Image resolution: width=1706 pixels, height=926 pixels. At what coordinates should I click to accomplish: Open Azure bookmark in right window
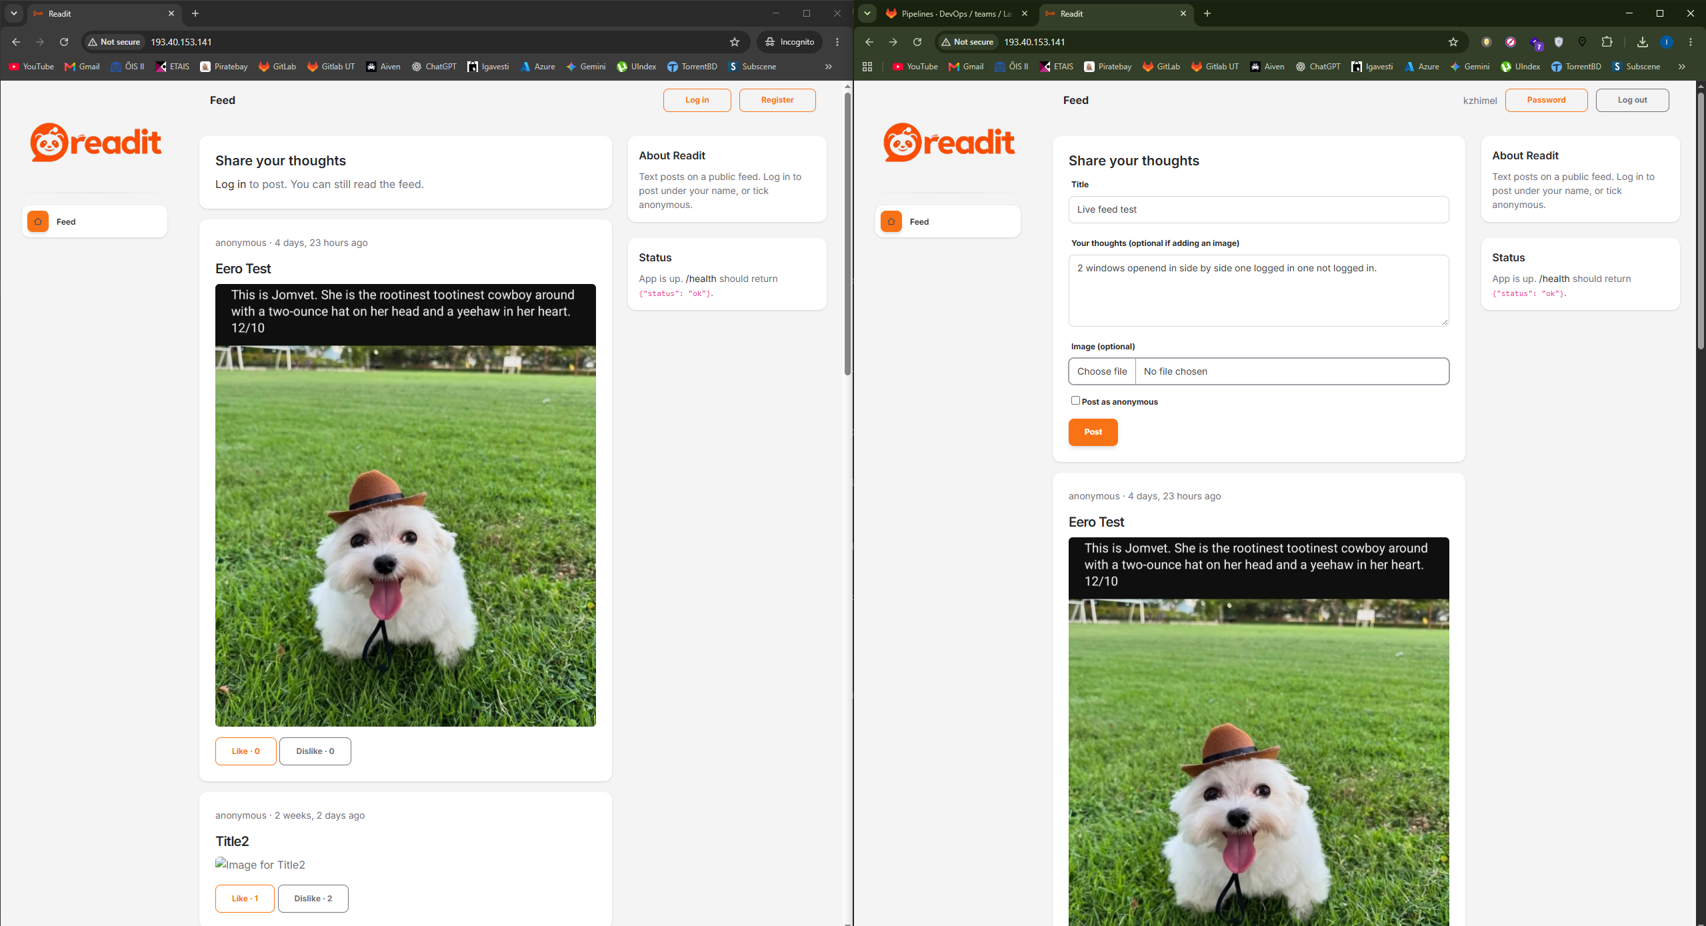click(x=1422, y=67)
